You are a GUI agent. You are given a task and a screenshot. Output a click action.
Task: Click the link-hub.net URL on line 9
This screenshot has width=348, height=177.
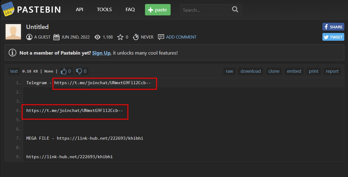click(x=69, y=157)
